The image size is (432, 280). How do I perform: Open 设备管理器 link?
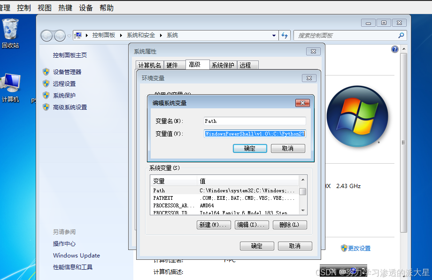pyautogui.click(x=67, y=72)
